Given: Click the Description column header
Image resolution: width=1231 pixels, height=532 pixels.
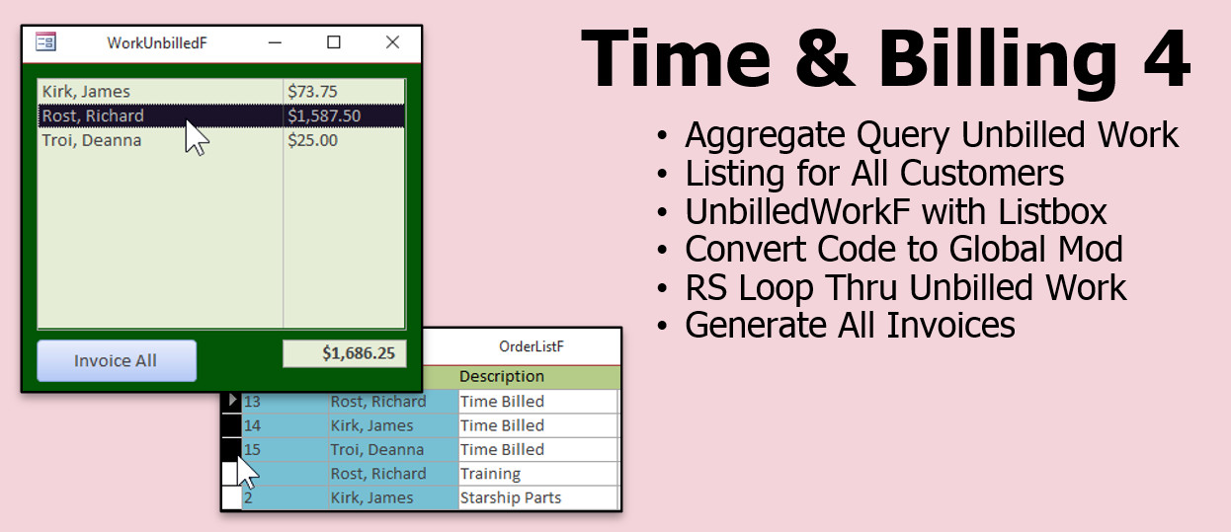Looking at the screenshot, I should (x=502, y=377).
